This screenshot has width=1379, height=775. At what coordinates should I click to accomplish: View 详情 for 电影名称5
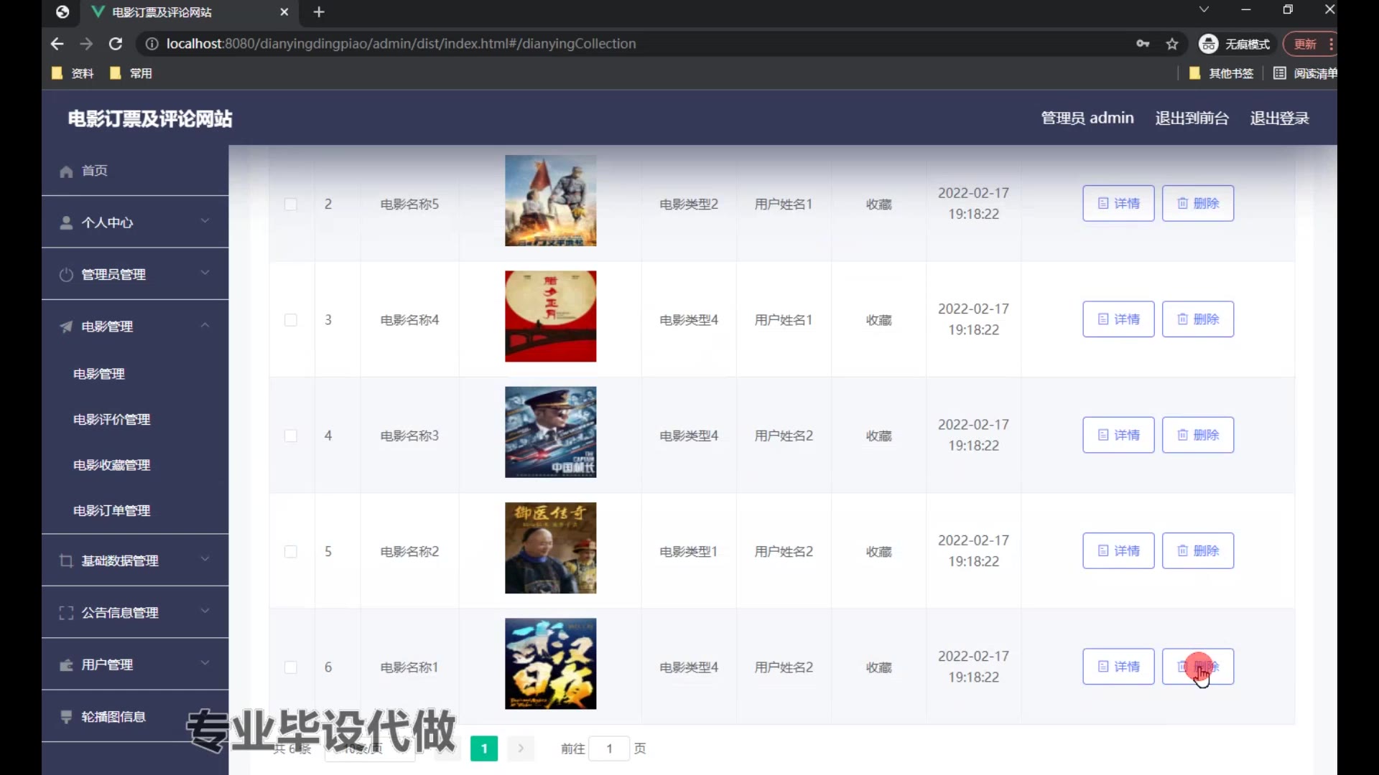(1118, 204)
